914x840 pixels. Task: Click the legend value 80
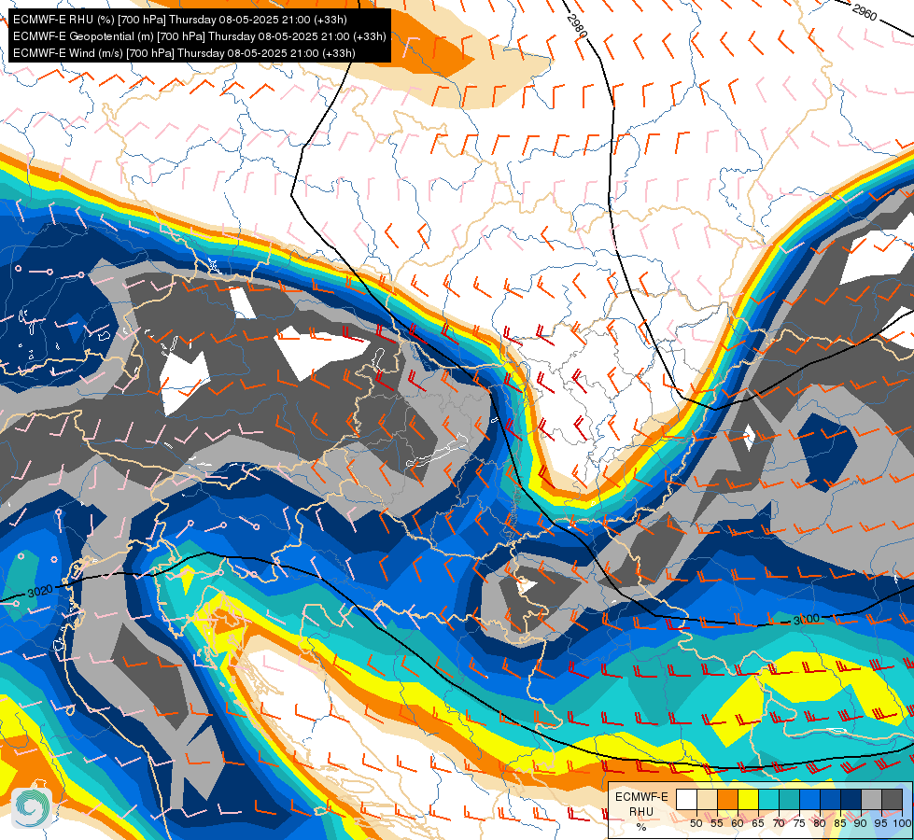820,823
